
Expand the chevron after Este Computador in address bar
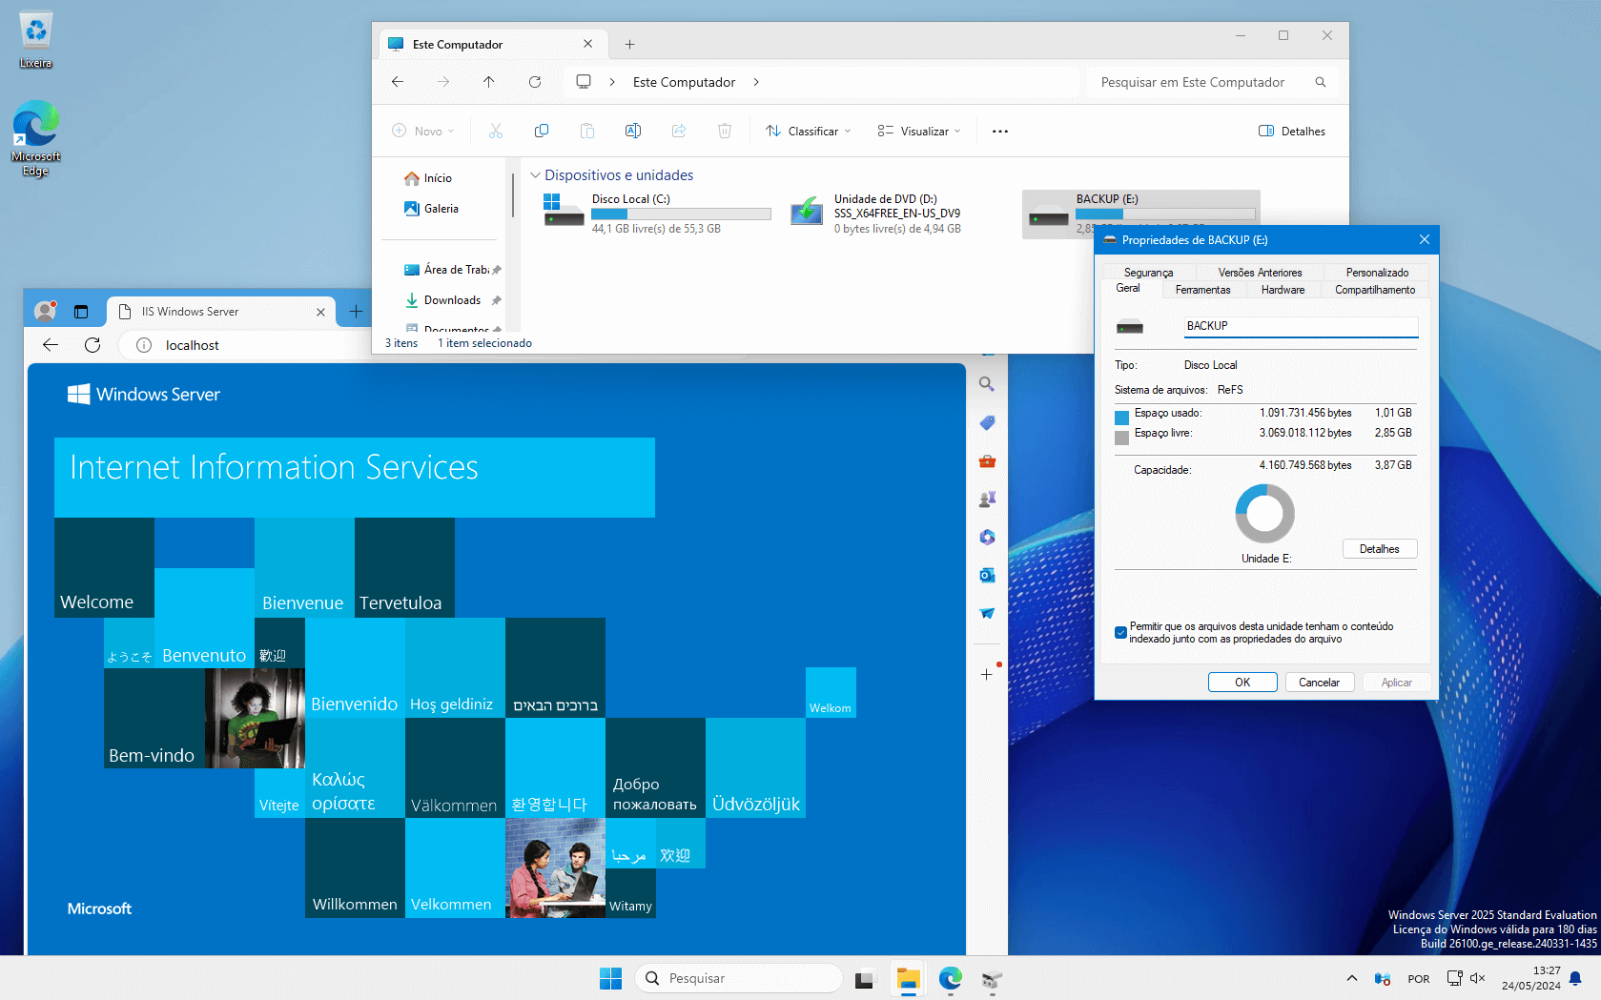tap(756, 82)
